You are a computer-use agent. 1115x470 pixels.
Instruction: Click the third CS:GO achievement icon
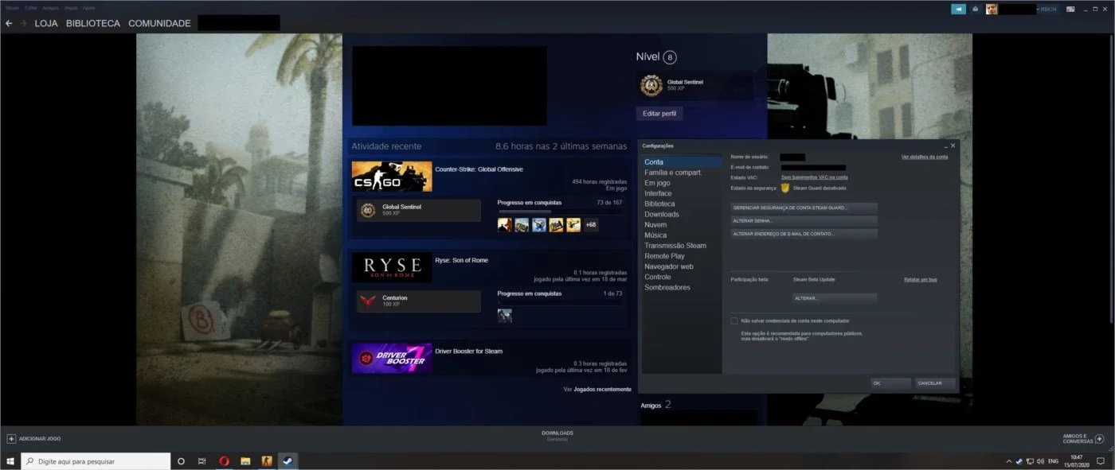539,225
